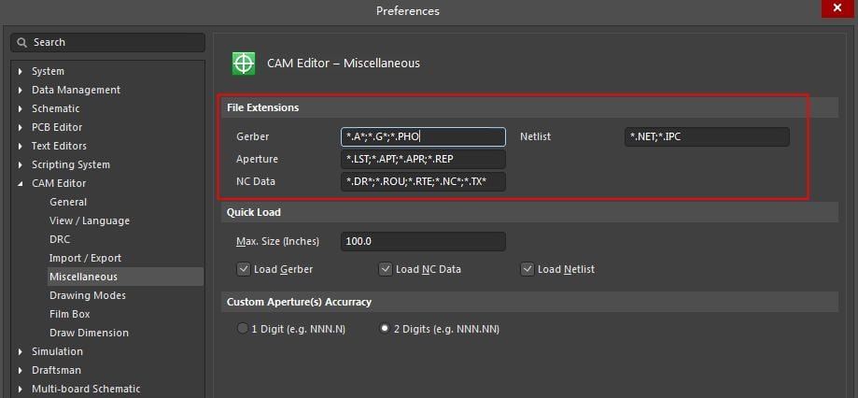This screenshot has height=398, width=858.
Task: Open the Film Box page
Action: pos(69,314)
